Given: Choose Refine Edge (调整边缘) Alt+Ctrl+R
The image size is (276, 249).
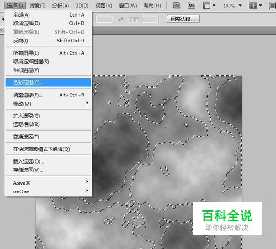Looking at the screenshot, I should click(x=49, y=95).
